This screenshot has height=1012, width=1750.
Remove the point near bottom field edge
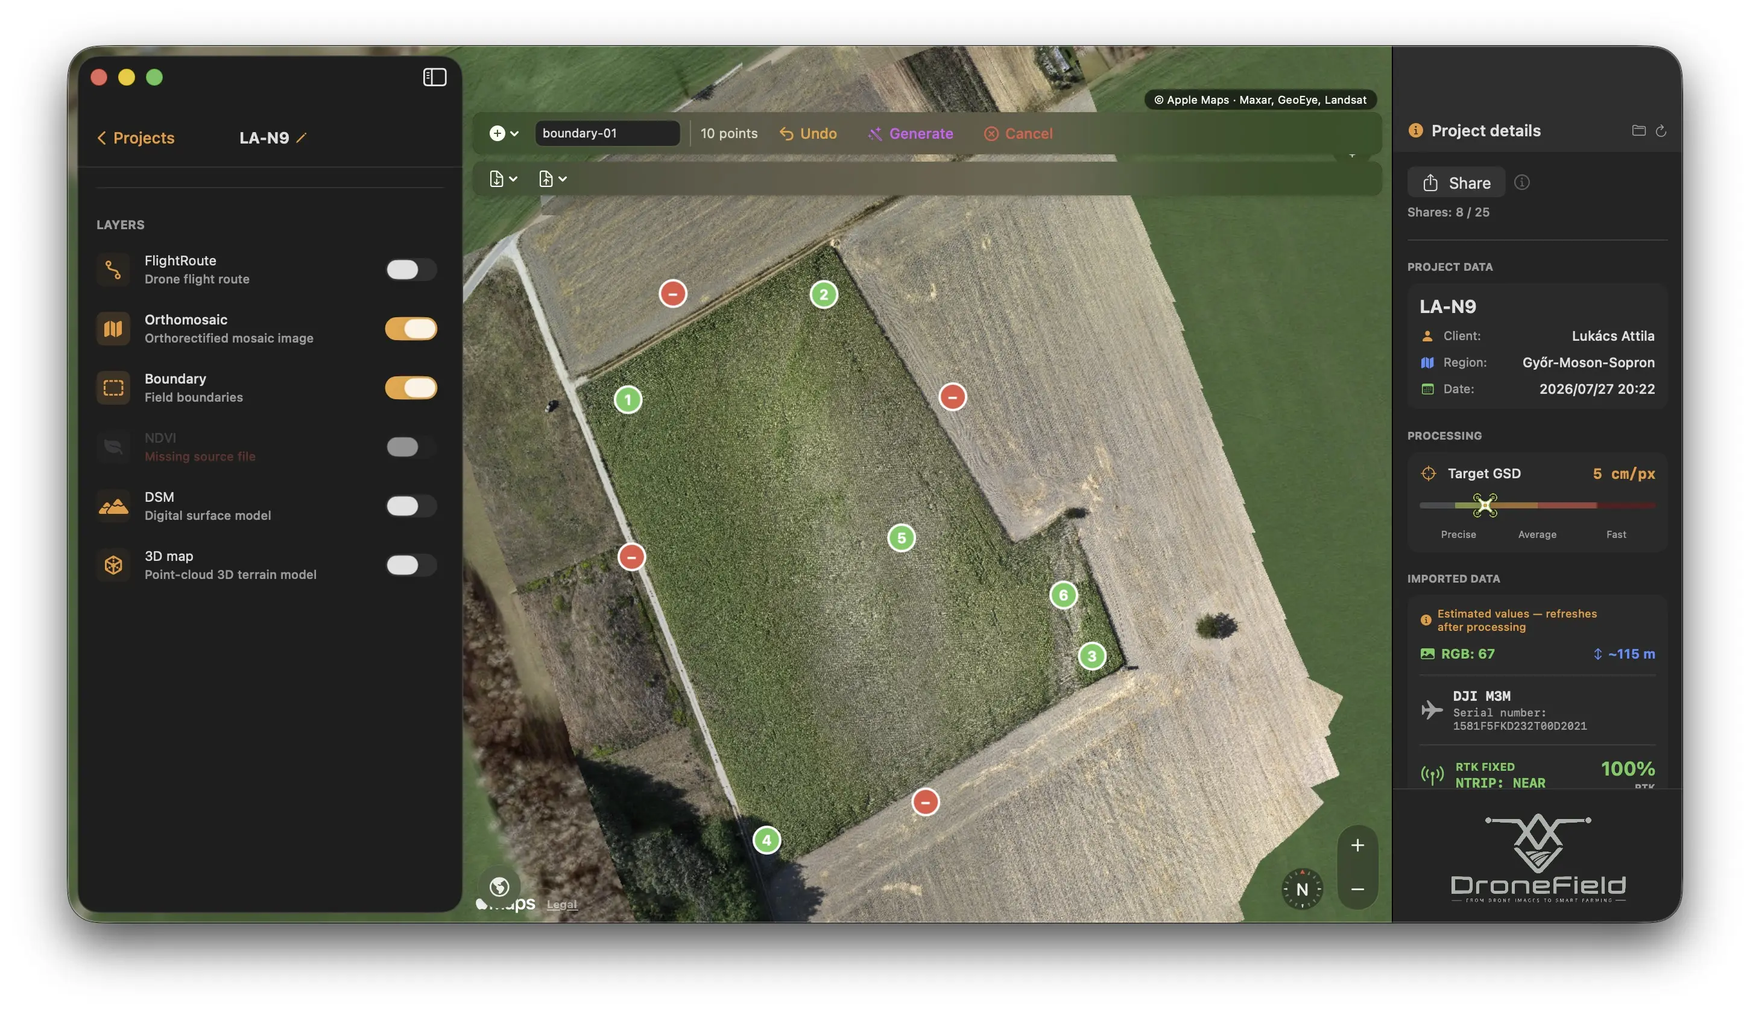[x=925, y=802]
